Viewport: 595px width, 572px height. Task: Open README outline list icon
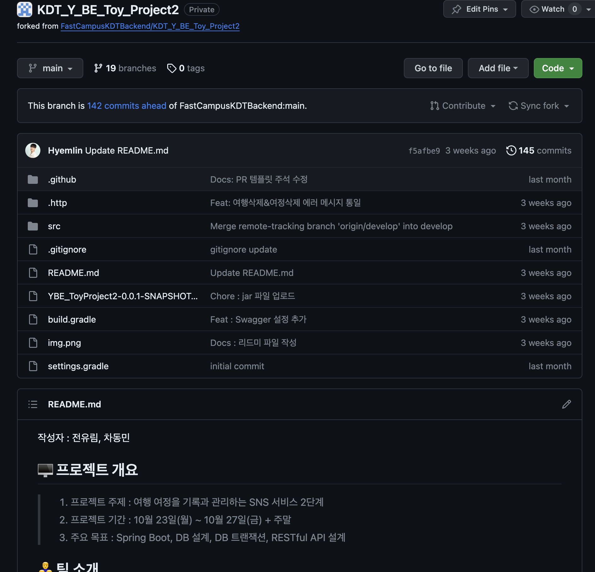click(x=33, y=404)
